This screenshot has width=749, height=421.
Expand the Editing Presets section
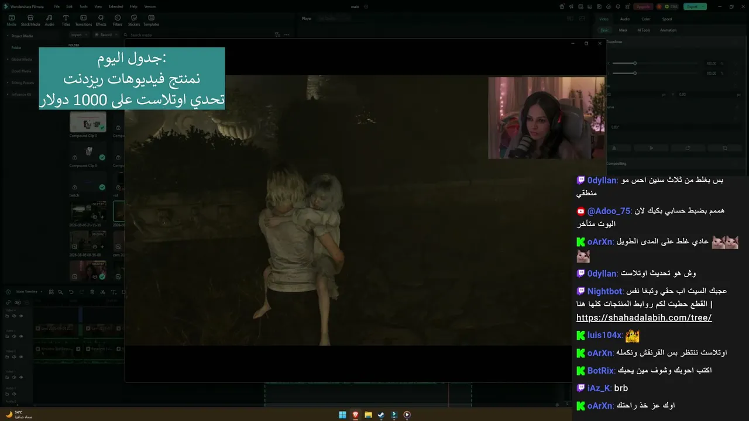click(x=8, y=82)
